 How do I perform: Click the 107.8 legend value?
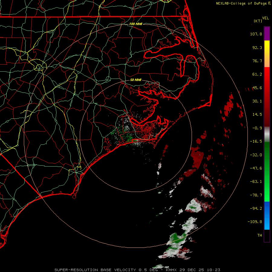point(256,34)
